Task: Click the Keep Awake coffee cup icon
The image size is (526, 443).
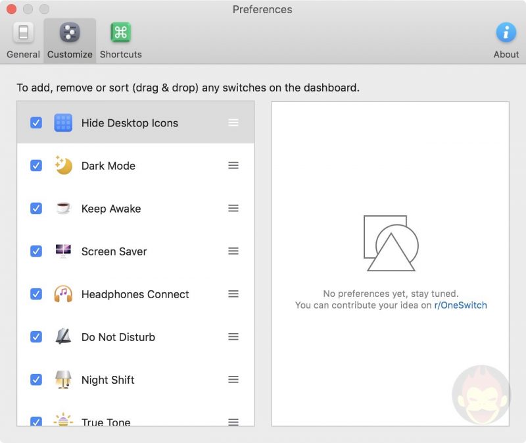Action: pos(62,208)
